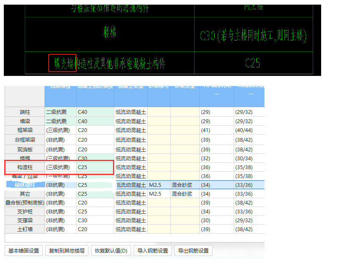Click the 复制到其他楼层 button
Screen dimensions: 344x264
tap(67, 251)
